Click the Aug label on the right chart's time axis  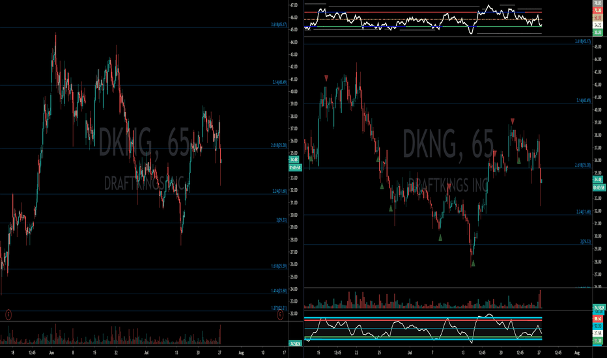point(577,353)
